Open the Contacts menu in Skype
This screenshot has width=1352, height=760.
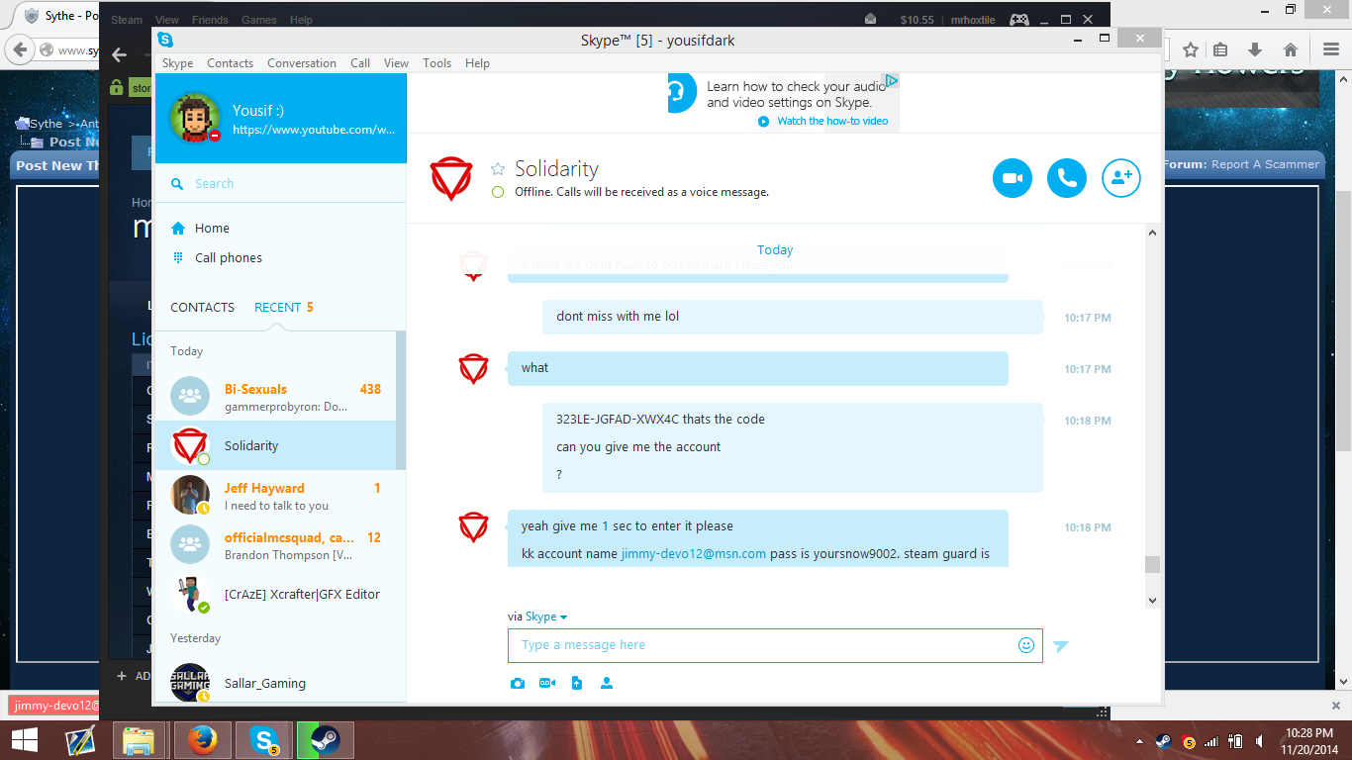[230, 63]
